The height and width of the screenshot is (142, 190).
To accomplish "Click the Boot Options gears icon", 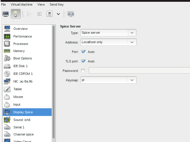I will click(x=7, y=58).
